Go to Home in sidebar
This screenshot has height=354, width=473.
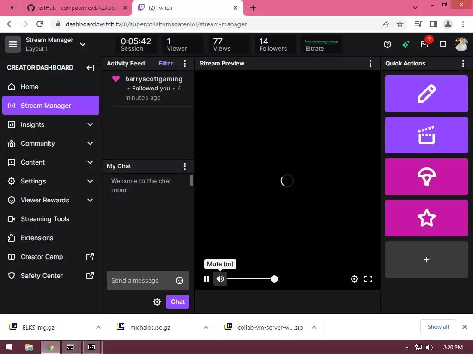pyautogui.click(x=51, y=87)
